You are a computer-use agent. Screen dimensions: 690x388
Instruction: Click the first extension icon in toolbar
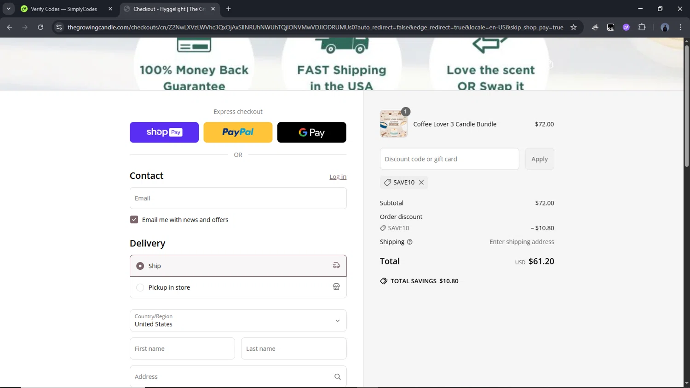pos(595,27)
